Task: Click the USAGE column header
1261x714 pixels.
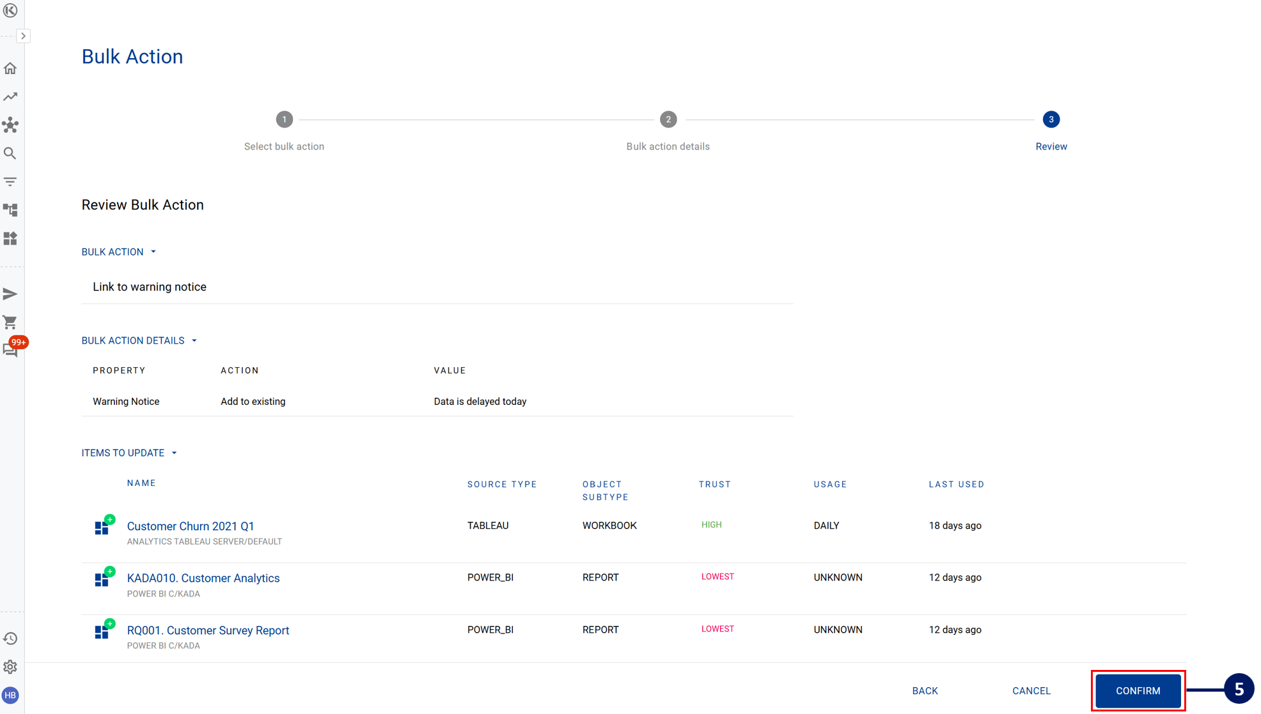Action: tap(830, 485)
